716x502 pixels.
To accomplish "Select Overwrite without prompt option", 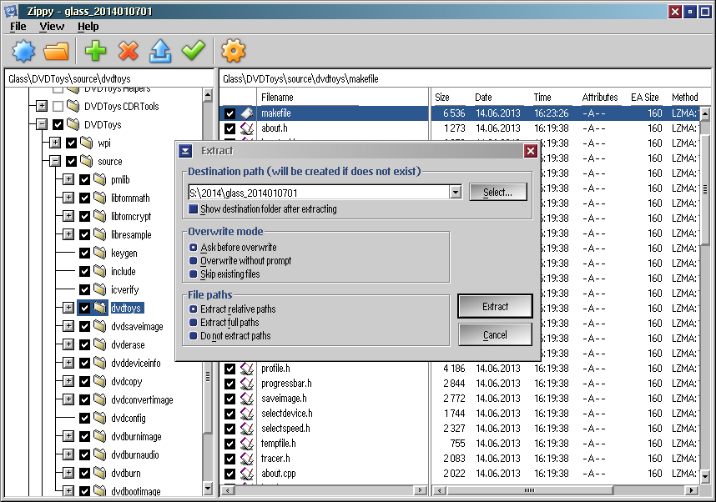I will coord(194,261).
